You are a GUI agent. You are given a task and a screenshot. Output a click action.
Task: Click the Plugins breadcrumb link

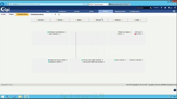coord(11,14)
